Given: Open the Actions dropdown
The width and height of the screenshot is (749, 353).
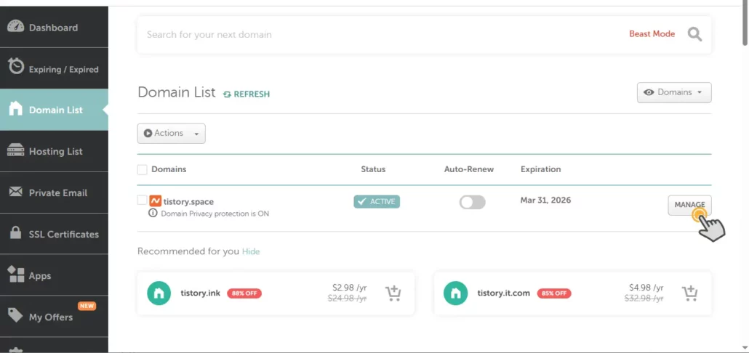Looking at the screenshot, I should click(172, 134).
